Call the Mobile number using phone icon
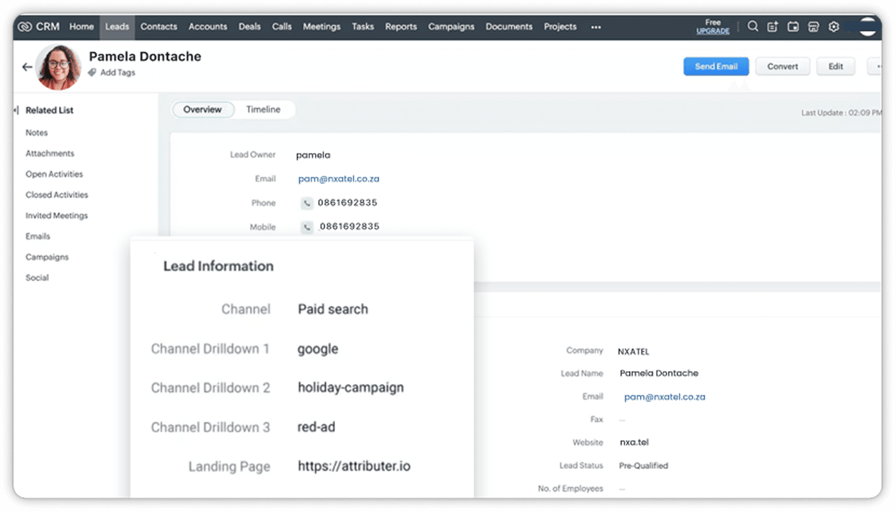Viewport: 896px width, 512px height. click(307, 227)
